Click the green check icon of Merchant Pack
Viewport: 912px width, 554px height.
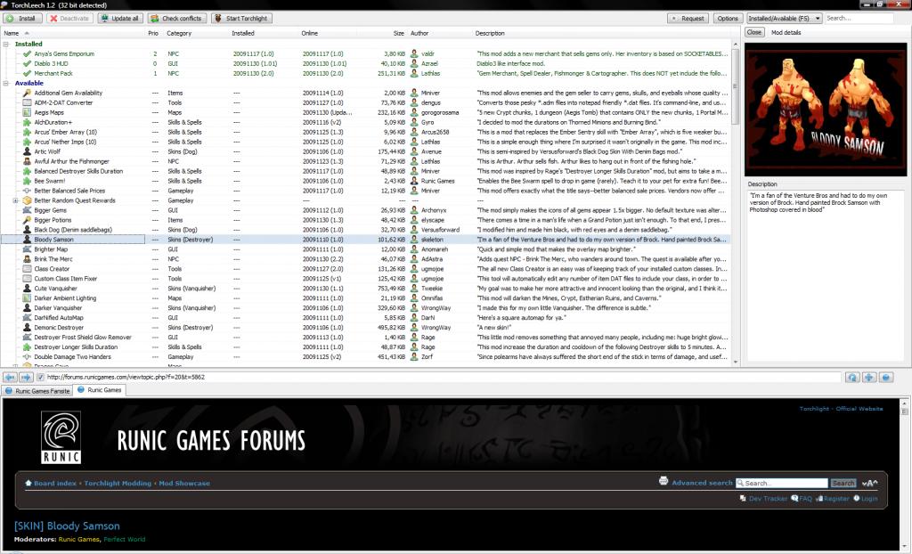(x=27, y=73)
